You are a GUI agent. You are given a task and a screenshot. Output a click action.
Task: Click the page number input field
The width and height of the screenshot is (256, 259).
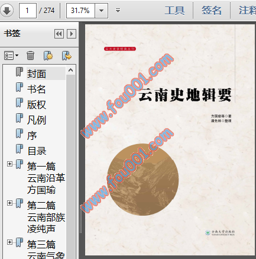tap(28, 11)
